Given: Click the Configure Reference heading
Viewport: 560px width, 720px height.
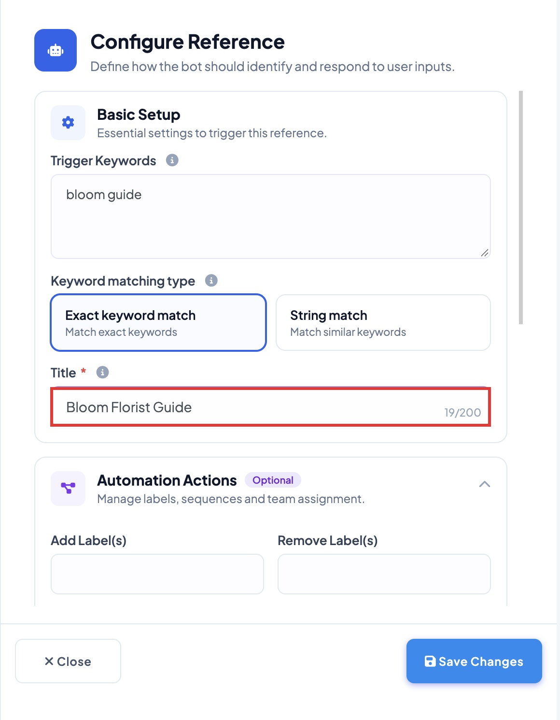Looking at the screenshot, I should tap(188, 42).
